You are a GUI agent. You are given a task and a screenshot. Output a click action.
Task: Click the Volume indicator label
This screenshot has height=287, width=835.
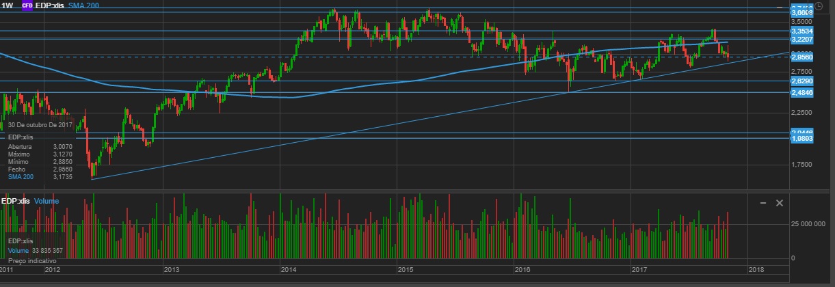[47, 202]
